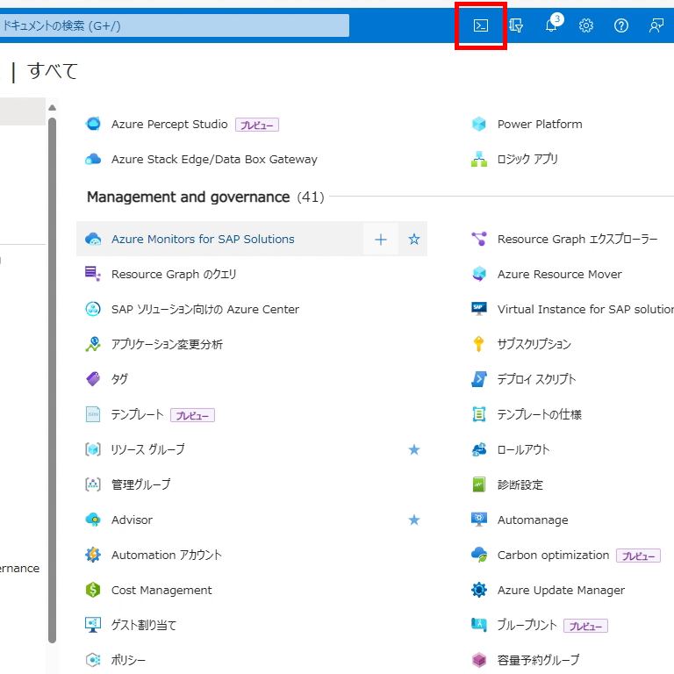
Task: Open the ブループリント service link
Action: tap(527, 625)
